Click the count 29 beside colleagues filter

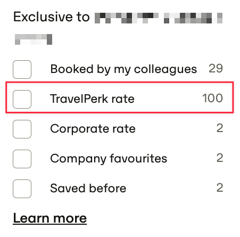216,68
